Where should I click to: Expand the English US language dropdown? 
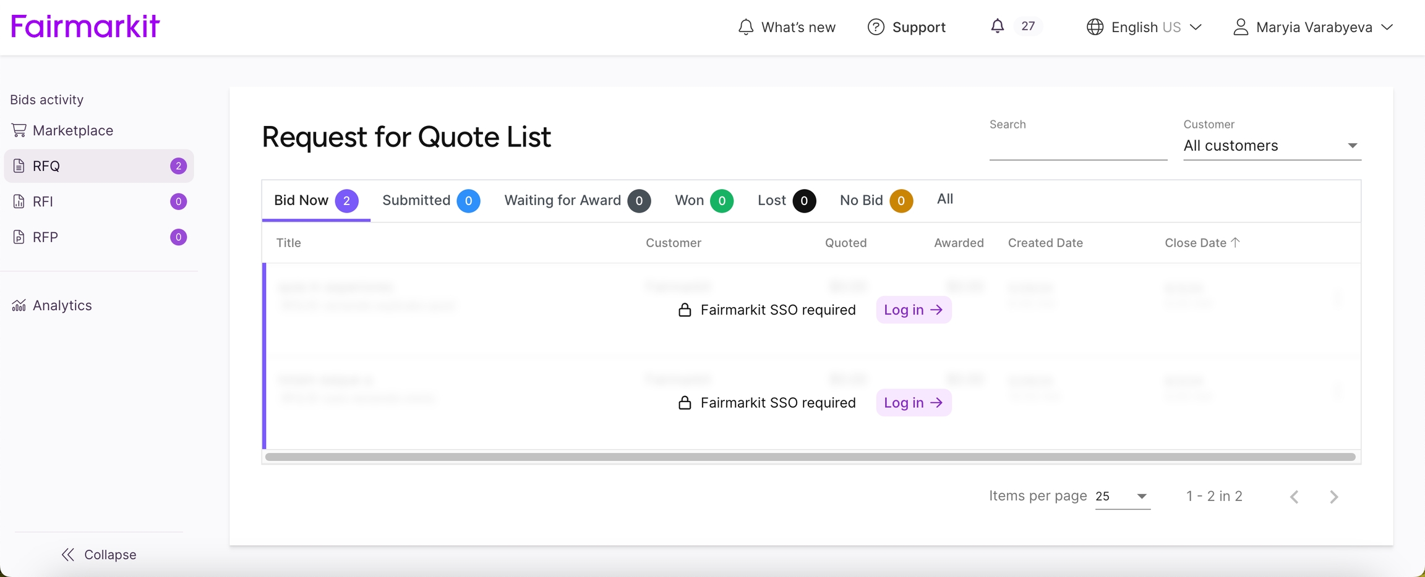click(x=1144, y=27)
